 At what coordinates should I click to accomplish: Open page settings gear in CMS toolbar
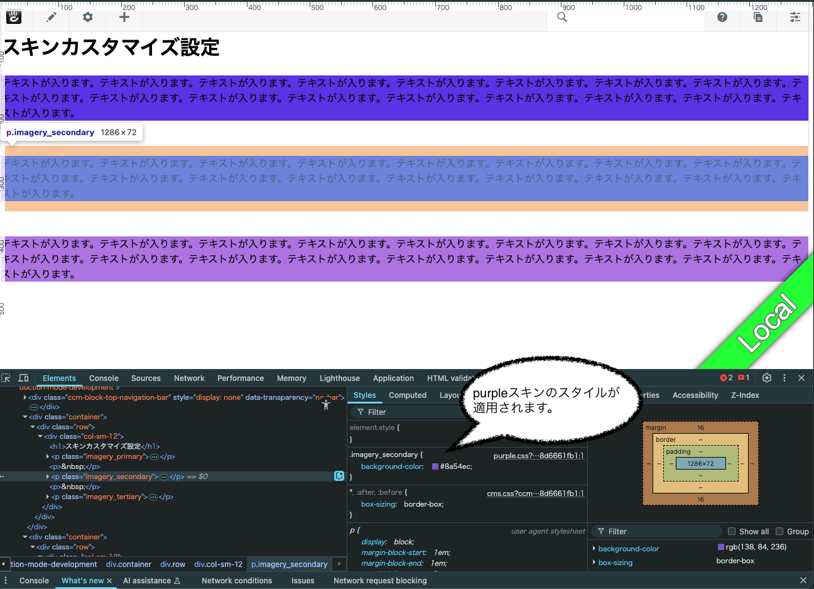pos(88,17)
